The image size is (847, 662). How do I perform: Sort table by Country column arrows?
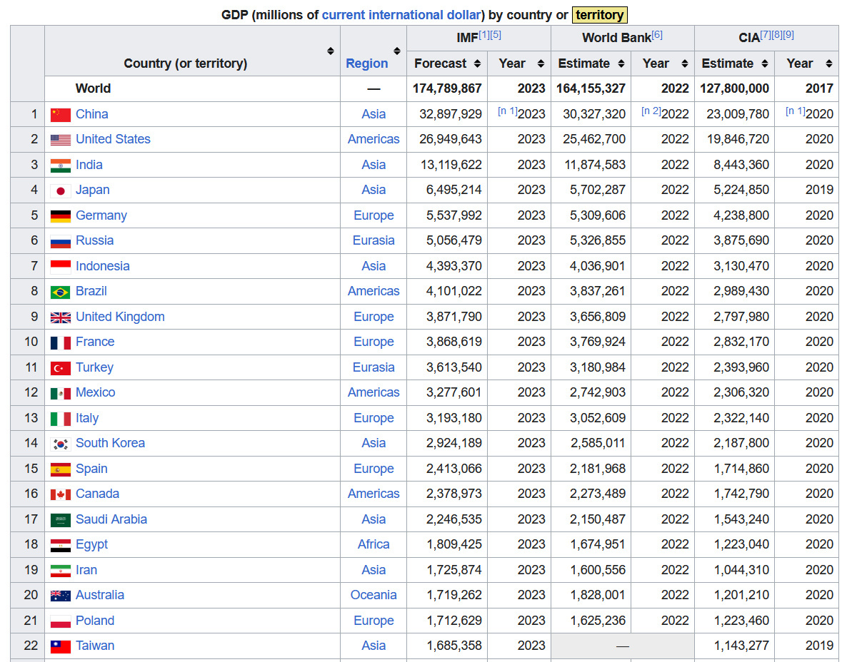(x=330, y=51)
